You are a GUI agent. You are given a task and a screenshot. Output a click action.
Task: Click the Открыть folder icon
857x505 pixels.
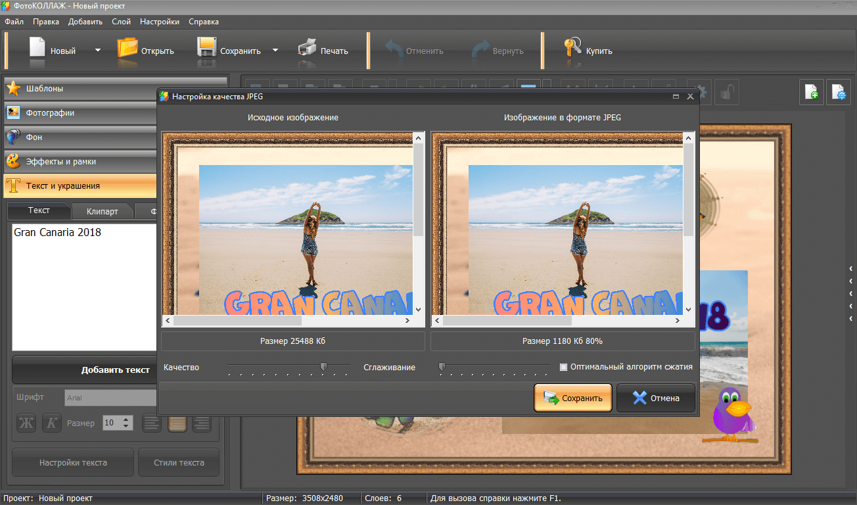coord(127,48)
